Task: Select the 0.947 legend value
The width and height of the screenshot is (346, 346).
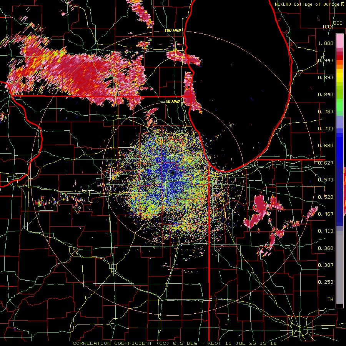Action: pos(326,60)
